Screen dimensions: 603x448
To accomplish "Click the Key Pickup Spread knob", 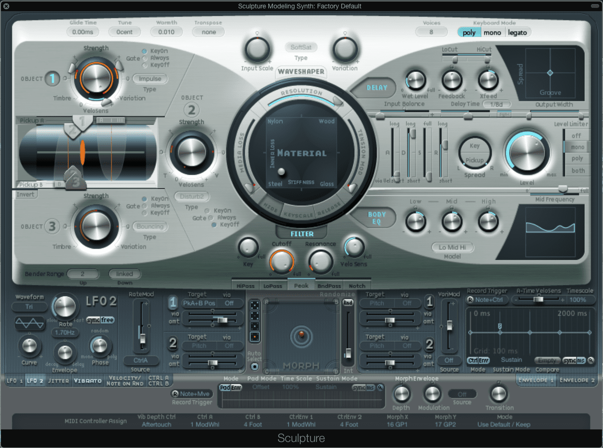I will 474,153.
